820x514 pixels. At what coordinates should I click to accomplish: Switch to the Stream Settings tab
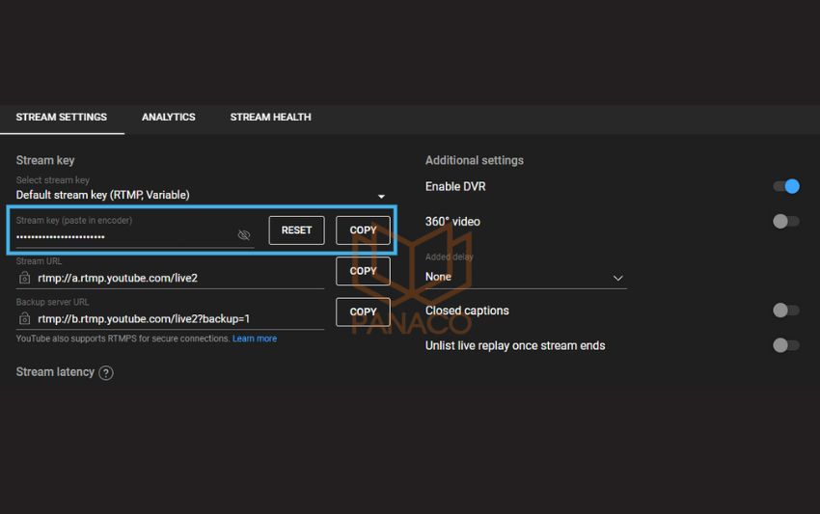click(x=62, y=117)
